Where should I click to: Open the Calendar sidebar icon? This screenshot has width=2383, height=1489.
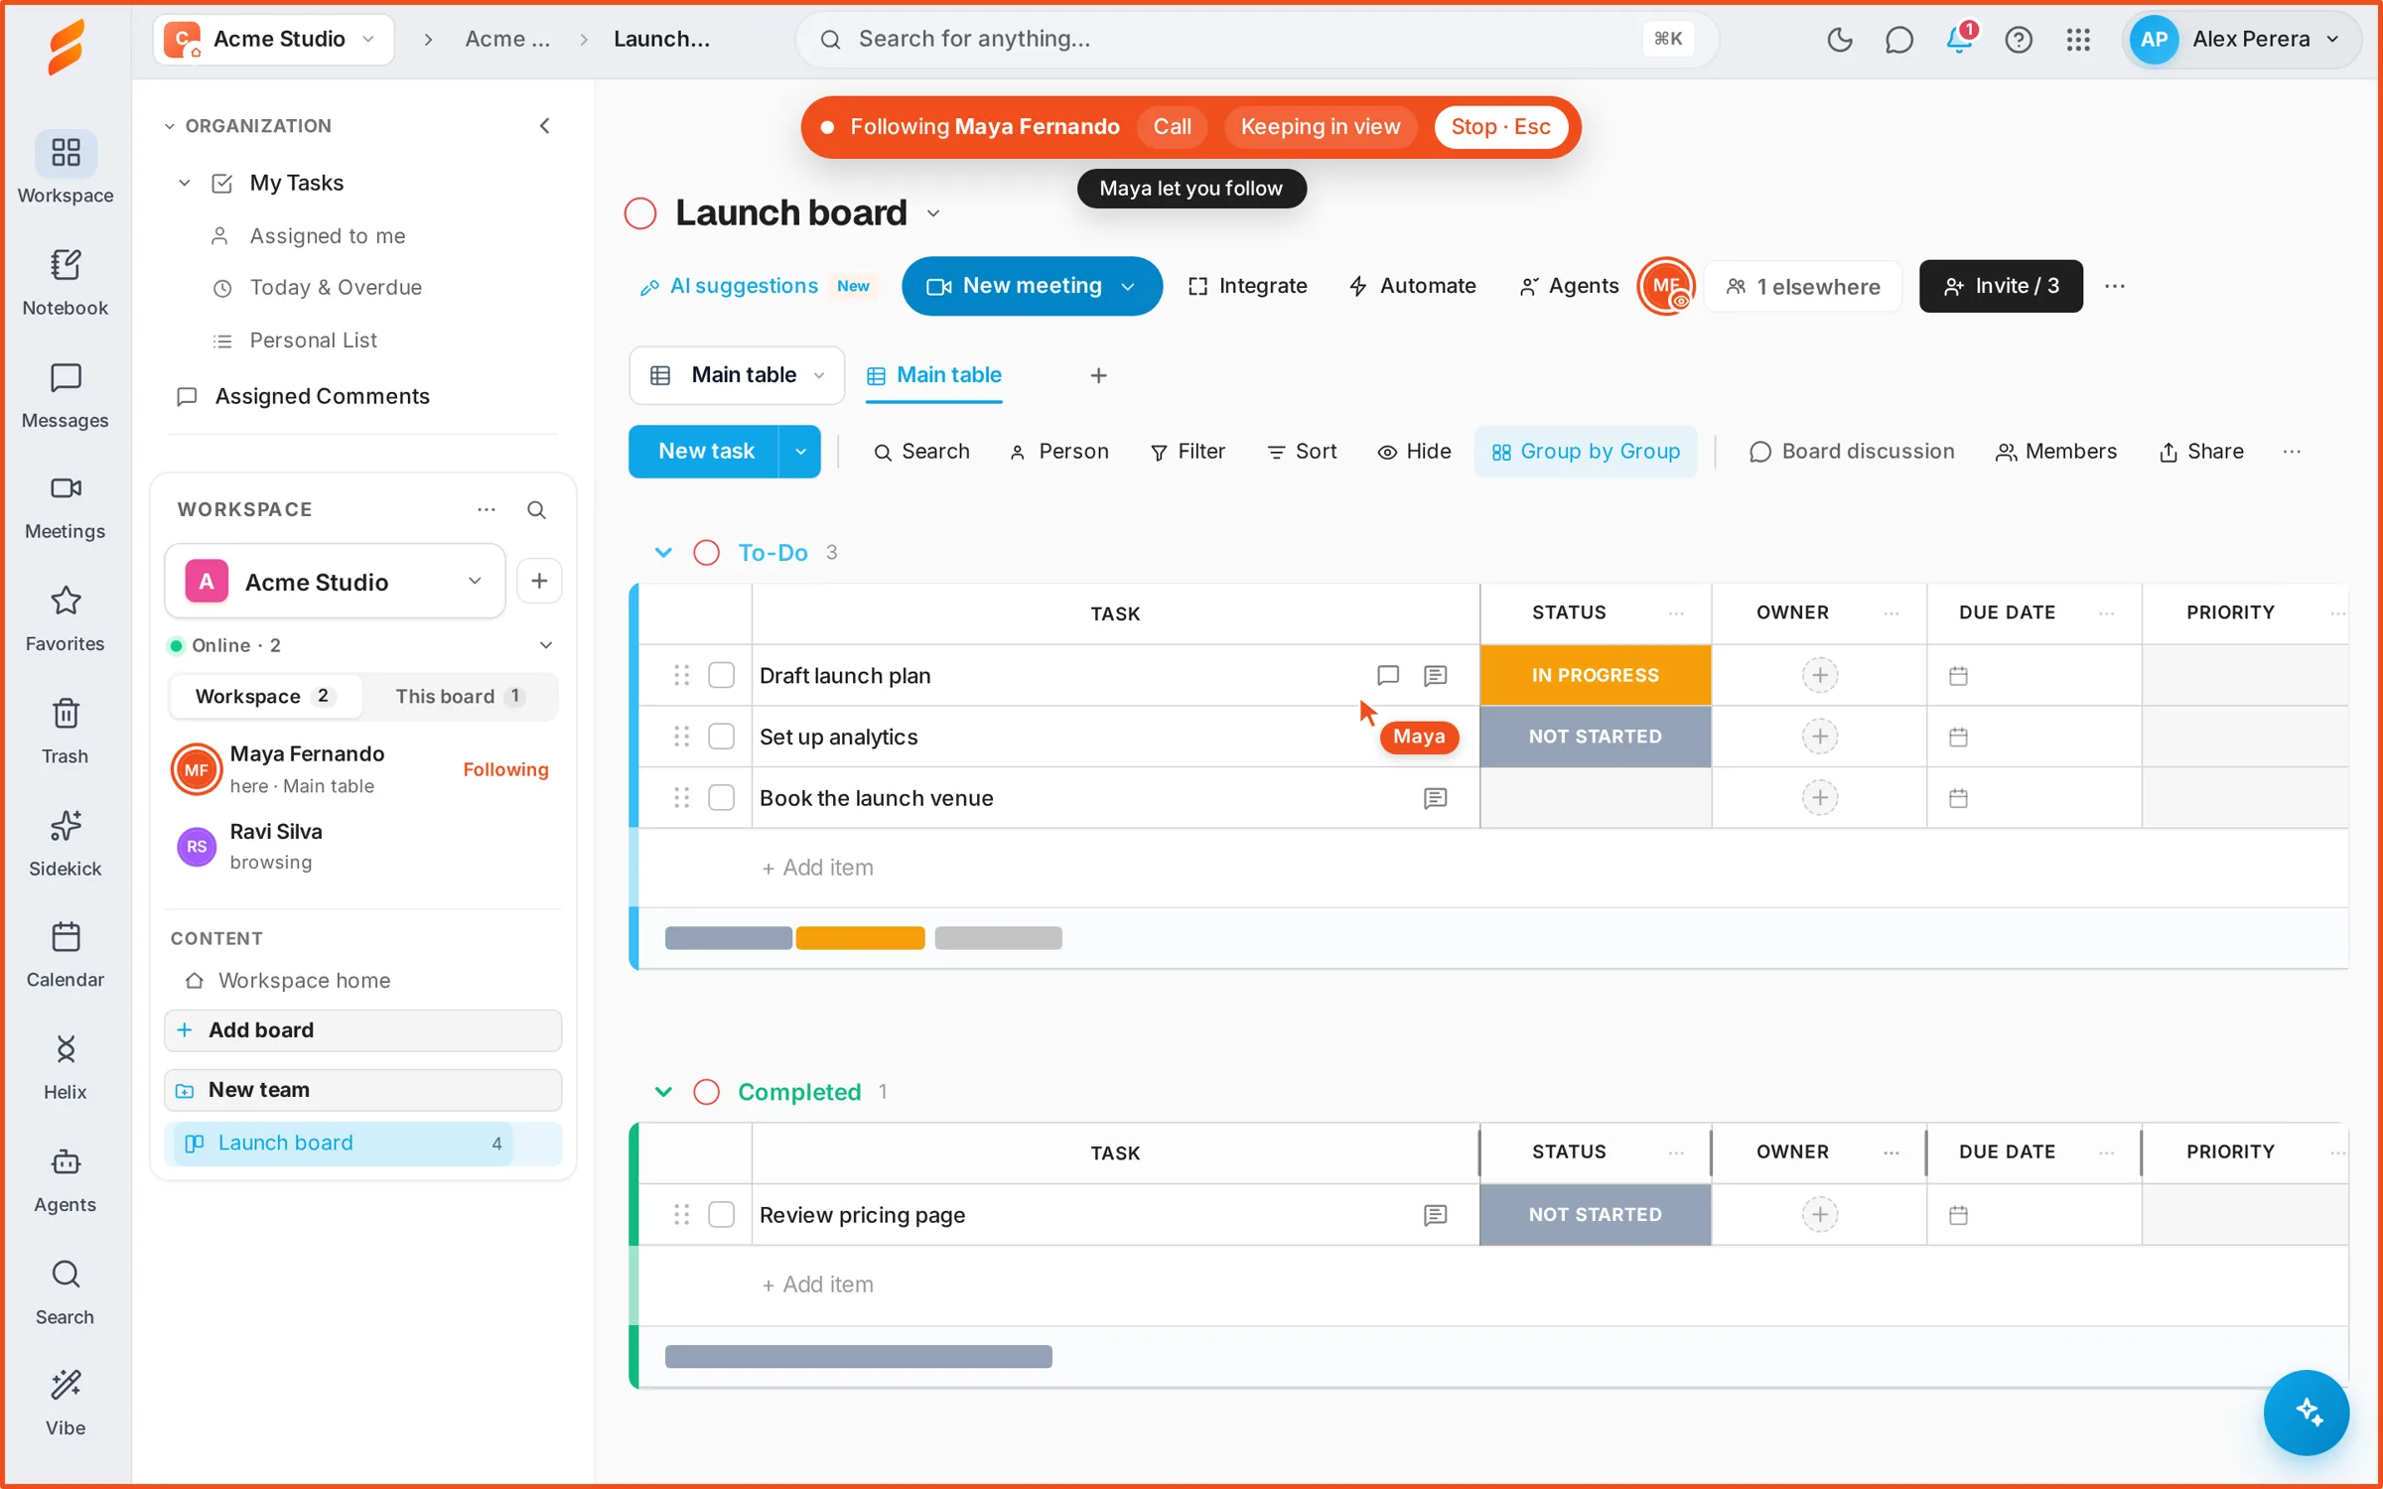66,954
